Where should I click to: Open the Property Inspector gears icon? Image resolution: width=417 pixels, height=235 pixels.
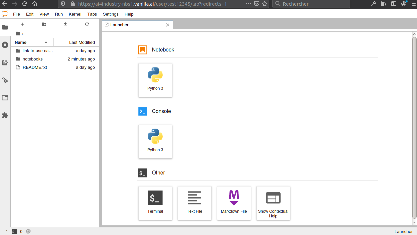tap(5, 80)
